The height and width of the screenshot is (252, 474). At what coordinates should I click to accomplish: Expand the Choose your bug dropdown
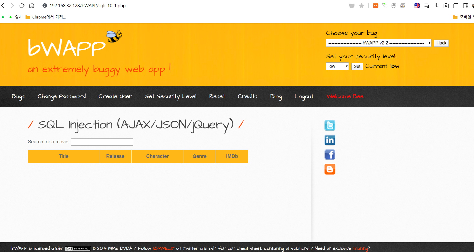click(x=379, y=43)
